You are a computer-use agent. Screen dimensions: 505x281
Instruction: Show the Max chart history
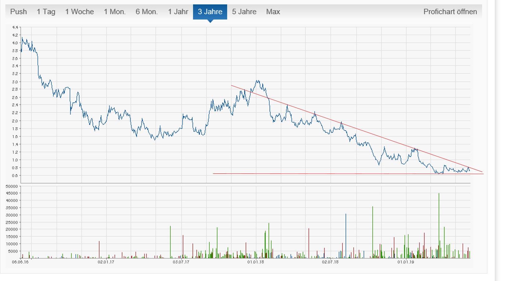273,12
